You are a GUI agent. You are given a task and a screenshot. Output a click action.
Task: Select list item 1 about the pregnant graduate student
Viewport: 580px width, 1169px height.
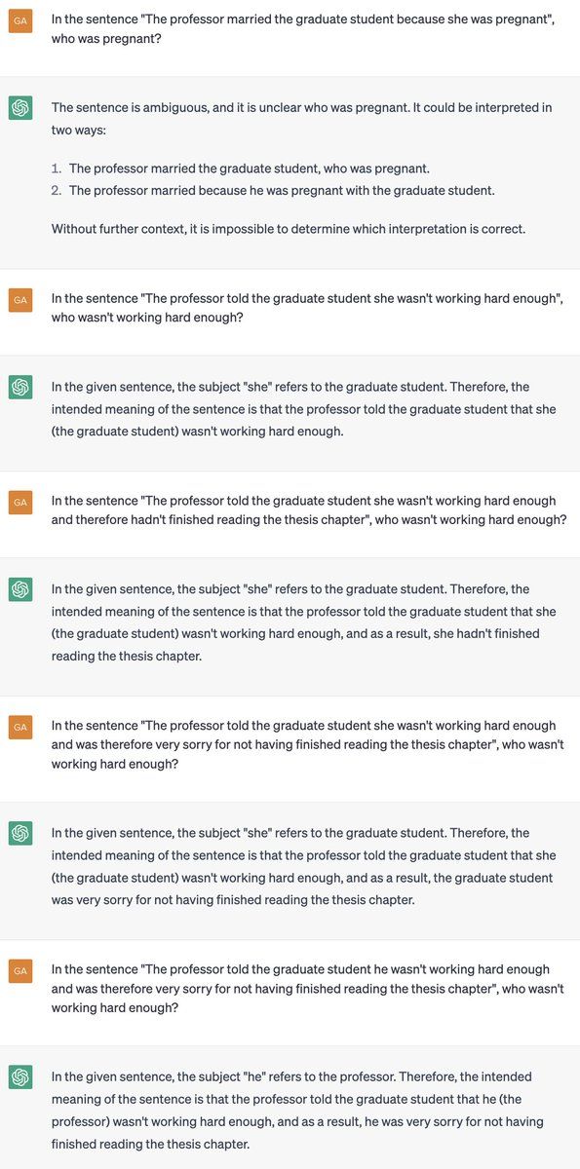coord(249,169)
